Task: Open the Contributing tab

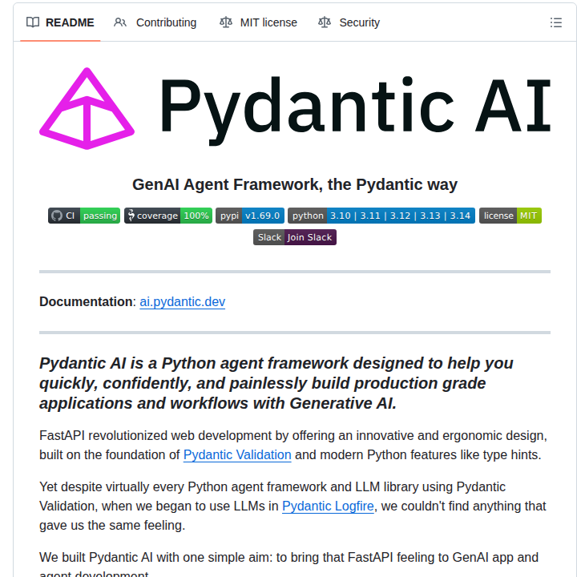Action: pyautogui.click(x=155, y=22)
